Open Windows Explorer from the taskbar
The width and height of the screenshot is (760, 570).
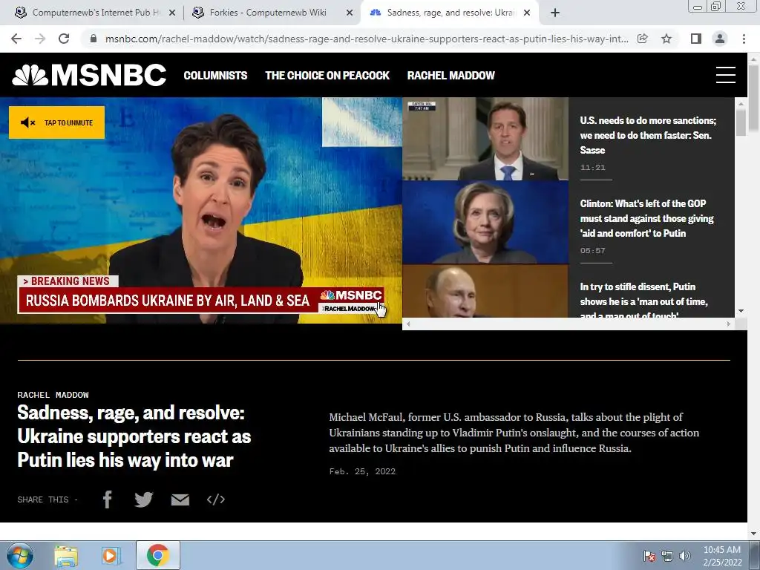tap(66, 556)
